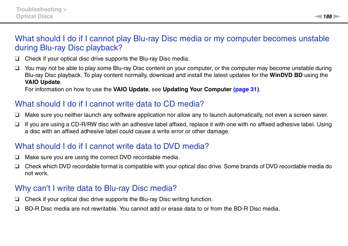
Task: Go to next page arrow
Action: 337,16
